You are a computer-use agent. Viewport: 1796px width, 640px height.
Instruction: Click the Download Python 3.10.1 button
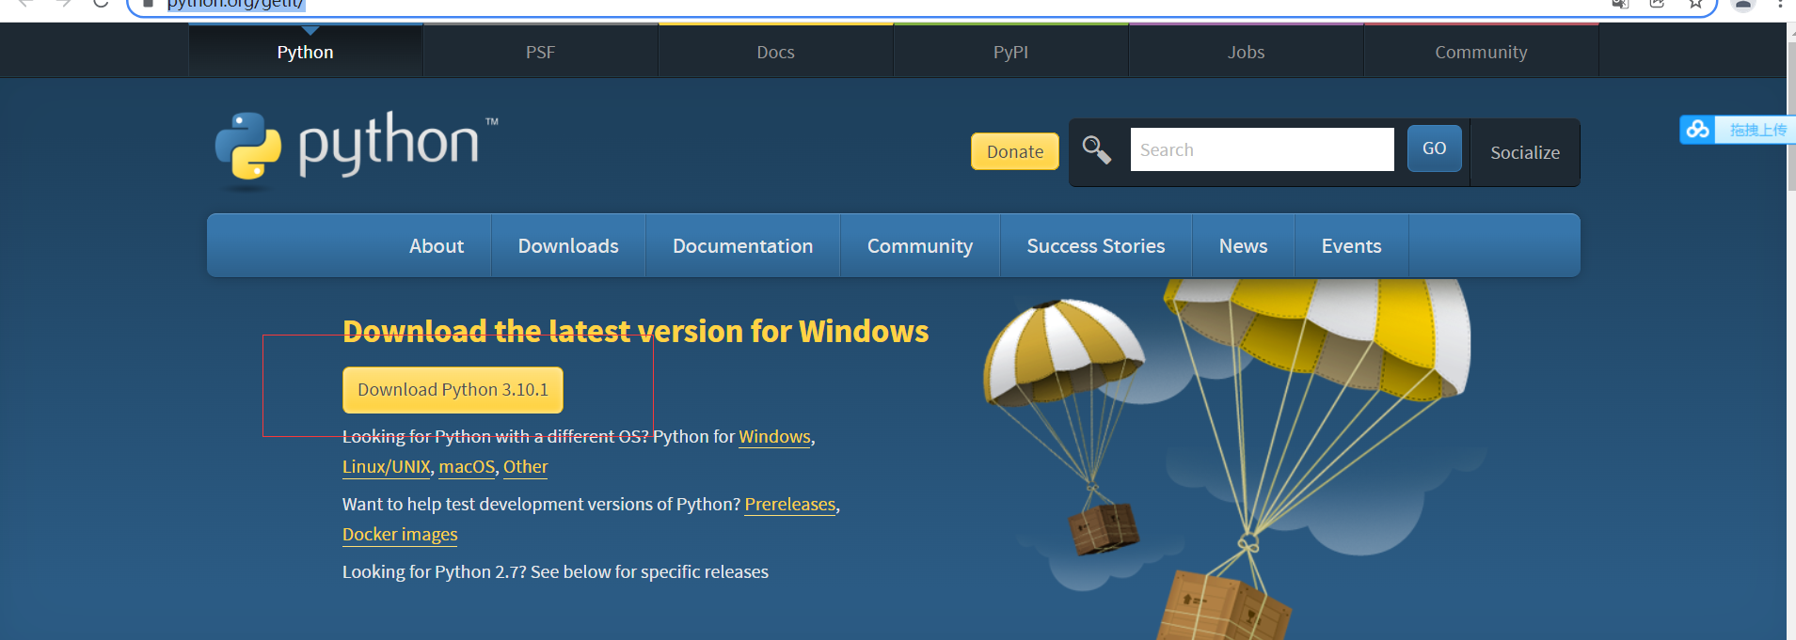click(453, 390)
